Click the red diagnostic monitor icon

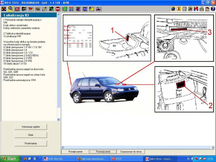click(78, 9)
